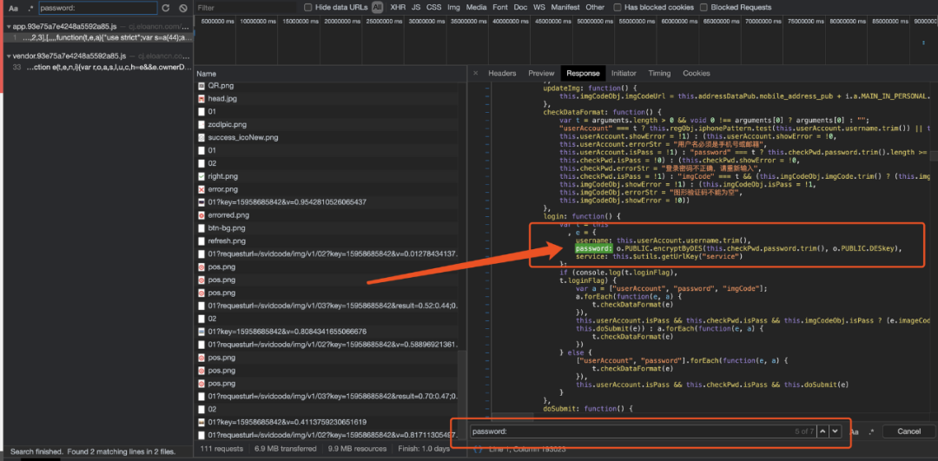Open the Preview tab
938x461 pixels.
(541, 73)
